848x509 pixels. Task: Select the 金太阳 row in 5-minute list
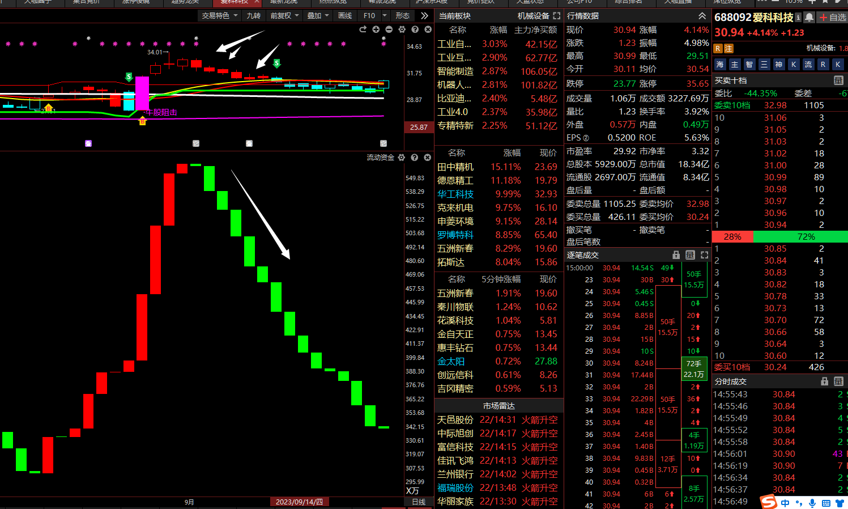pos(498,362)
